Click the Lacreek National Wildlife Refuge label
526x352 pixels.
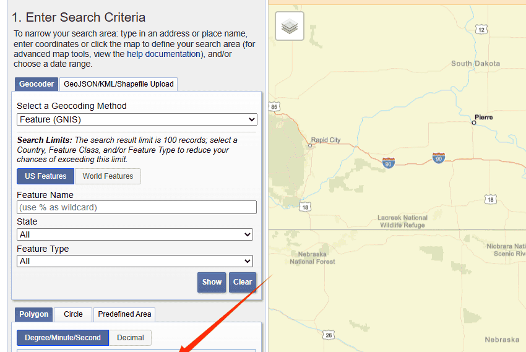(402, 221)
